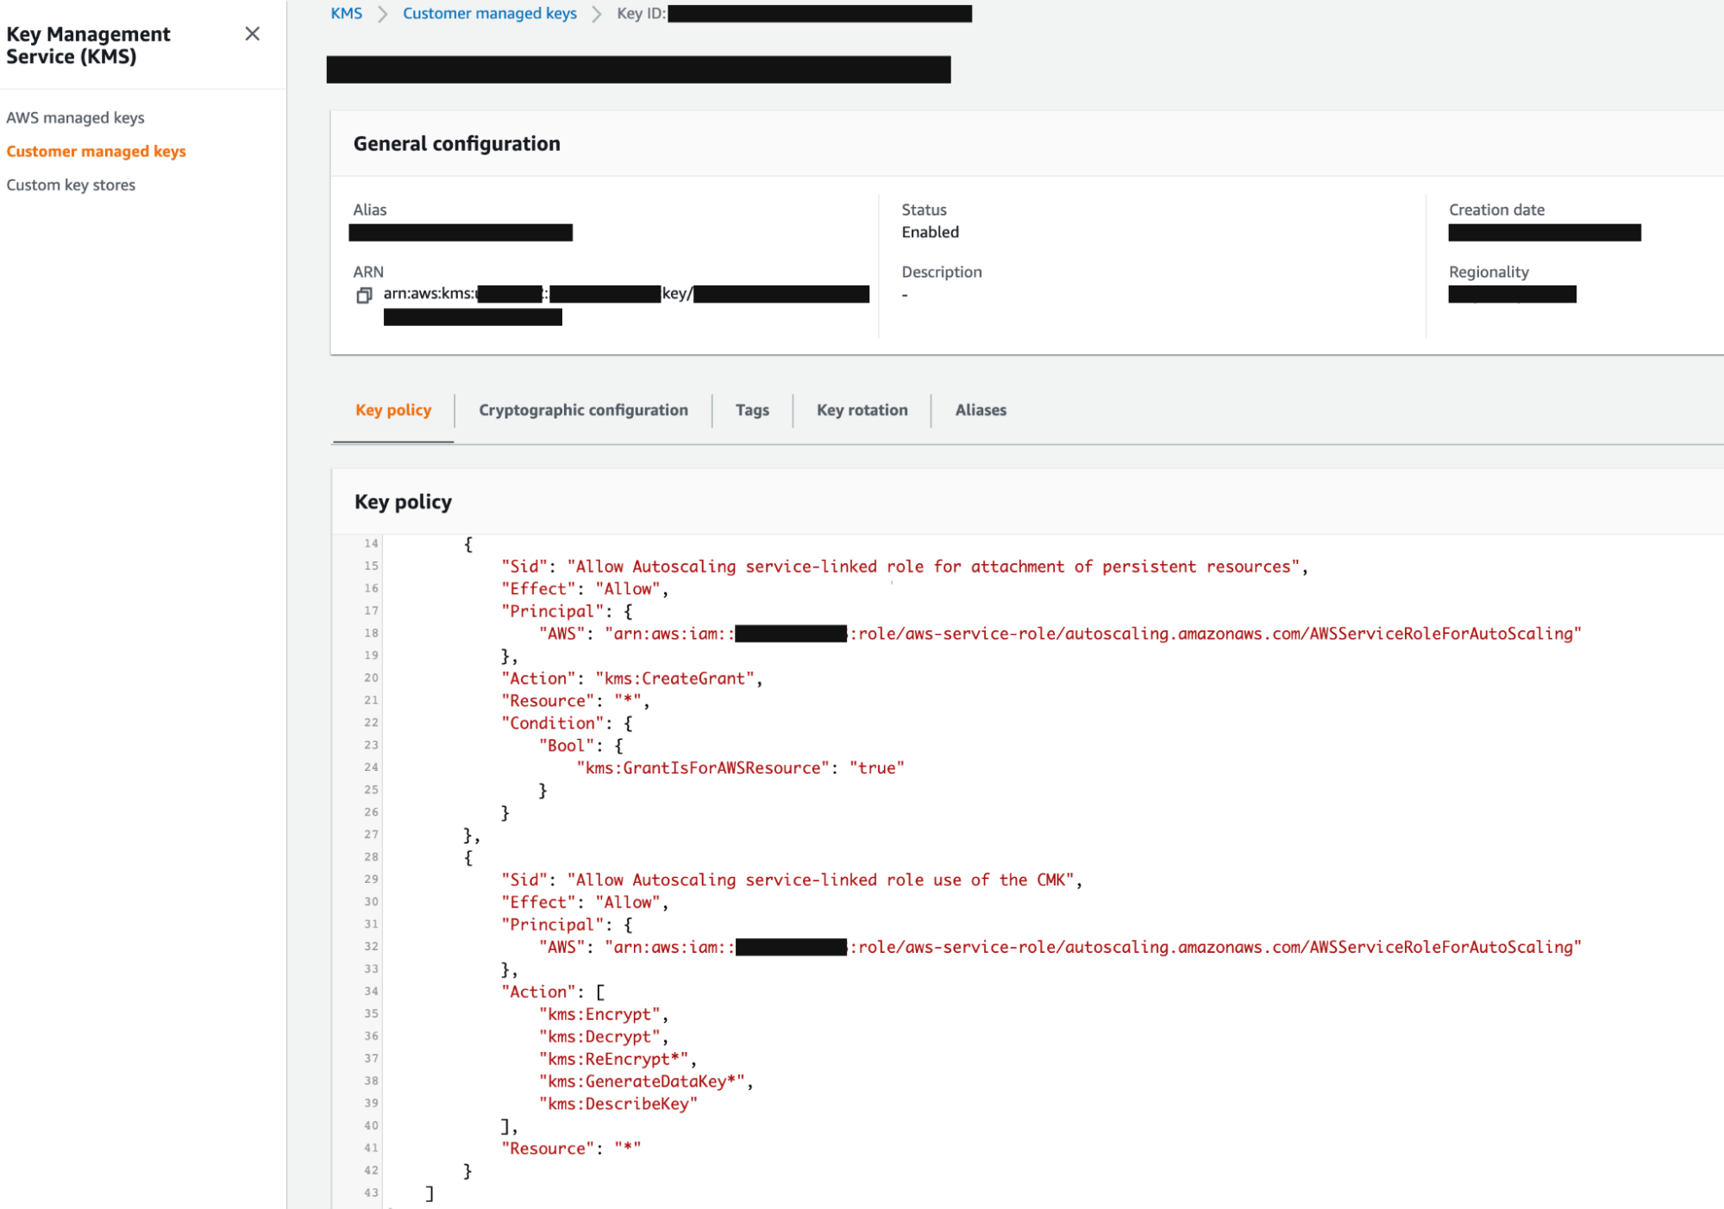Click line number 29 in the policy gutter
The image size is (1724, 1209).
(x=371, y=880)
